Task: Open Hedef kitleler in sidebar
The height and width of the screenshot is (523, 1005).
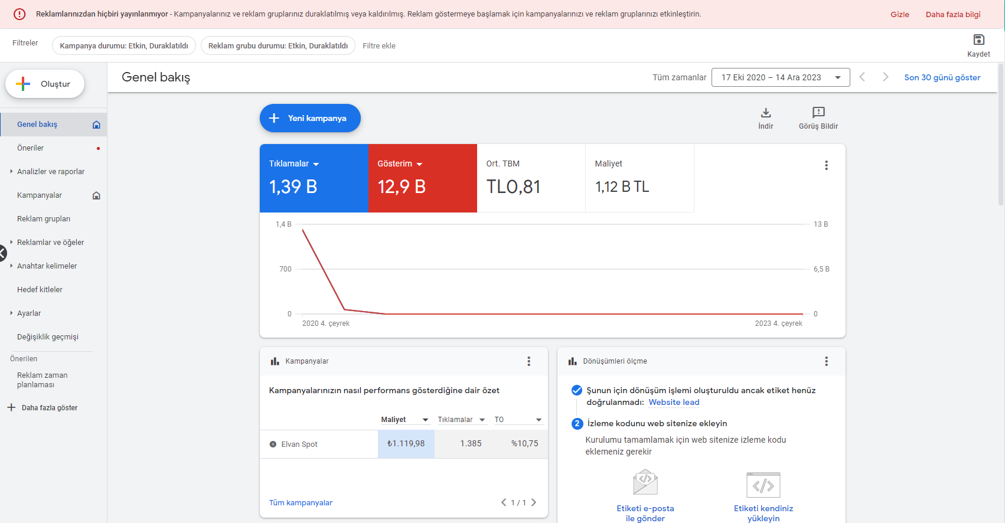Action: click(54, 290)
